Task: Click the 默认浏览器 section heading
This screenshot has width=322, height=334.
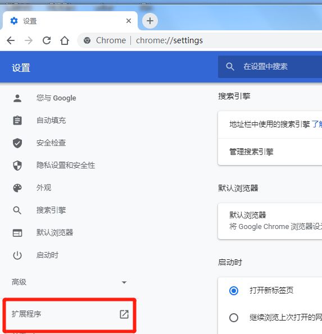Action: pyautogui.click(x=238, y=188)
